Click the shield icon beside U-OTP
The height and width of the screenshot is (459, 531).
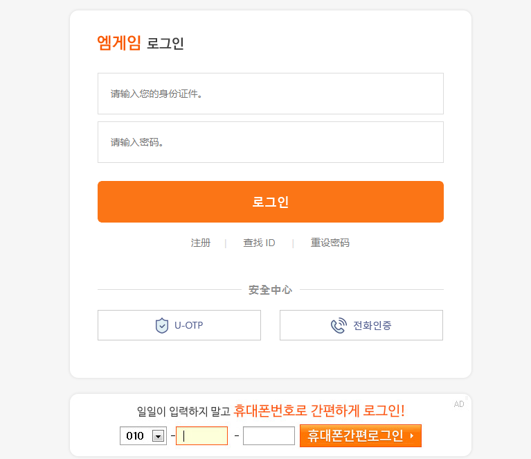point(162,325)
